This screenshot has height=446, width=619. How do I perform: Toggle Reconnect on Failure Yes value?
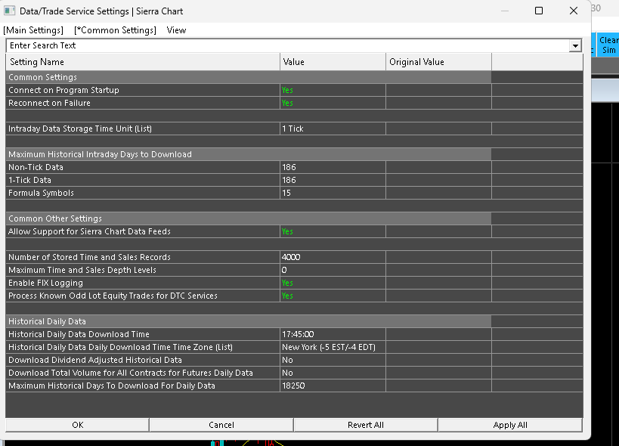point(333,103)
